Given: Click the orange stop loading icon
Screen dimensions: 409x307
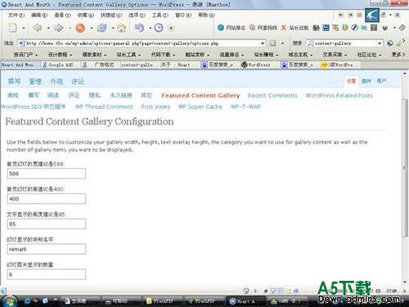Looking at the screenshot, I should [80, 28].
